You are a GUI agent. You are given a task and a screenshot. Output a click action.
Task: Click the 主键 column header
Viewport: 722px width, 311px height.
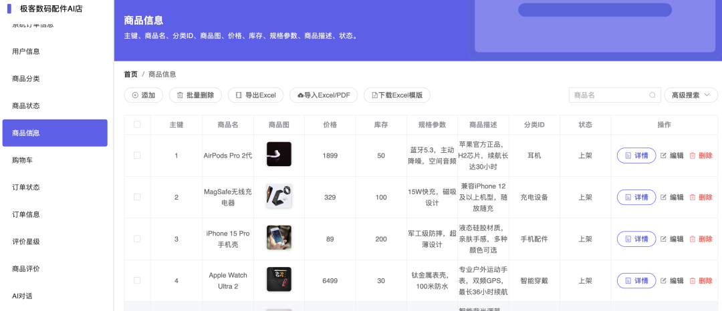(x=176, y=125)
